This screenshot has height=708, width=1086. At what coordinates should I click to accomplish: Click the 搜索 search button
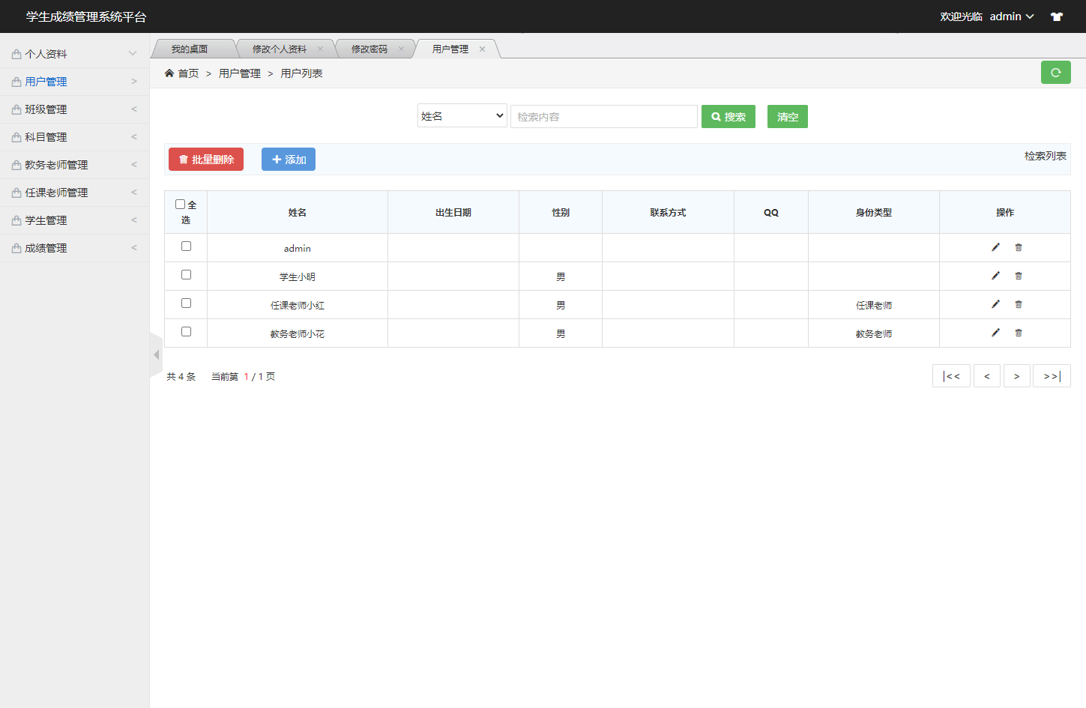click(x=728, y=116)
